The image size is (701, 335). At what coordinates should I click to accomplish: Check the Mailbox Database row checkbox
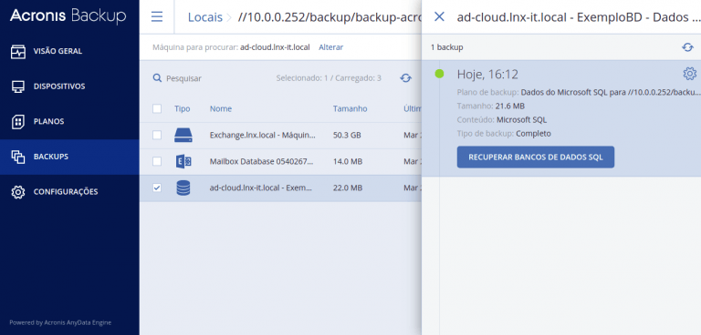point(157,161)
